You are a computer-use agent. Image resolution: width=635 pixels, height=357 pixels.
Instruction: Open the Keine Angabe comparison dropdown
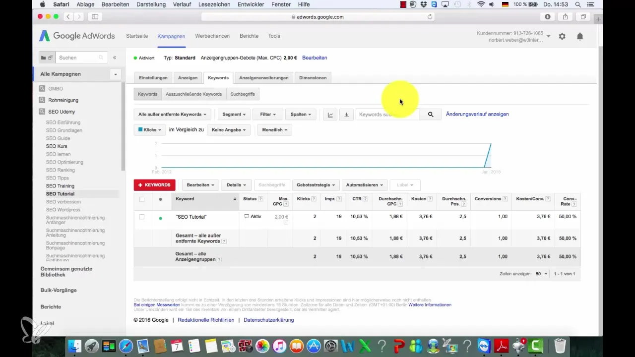(228, 130)
